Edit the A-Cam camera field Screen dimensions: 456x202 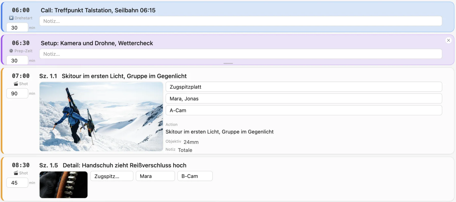[x=304, y=110]
